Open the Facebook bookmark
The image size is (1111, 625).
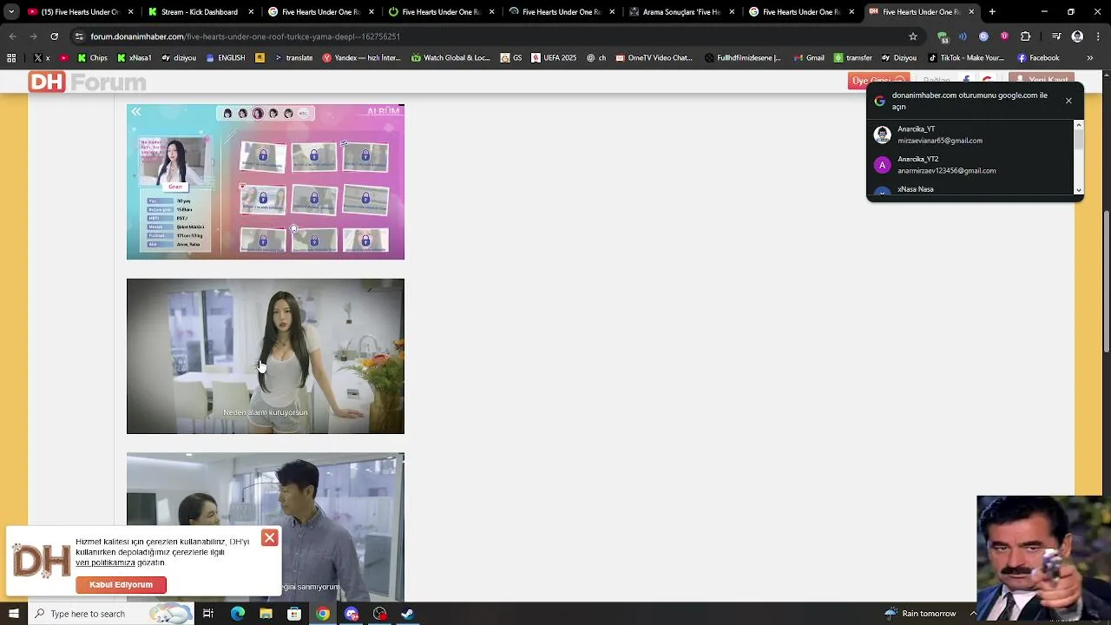point(1037,58)
